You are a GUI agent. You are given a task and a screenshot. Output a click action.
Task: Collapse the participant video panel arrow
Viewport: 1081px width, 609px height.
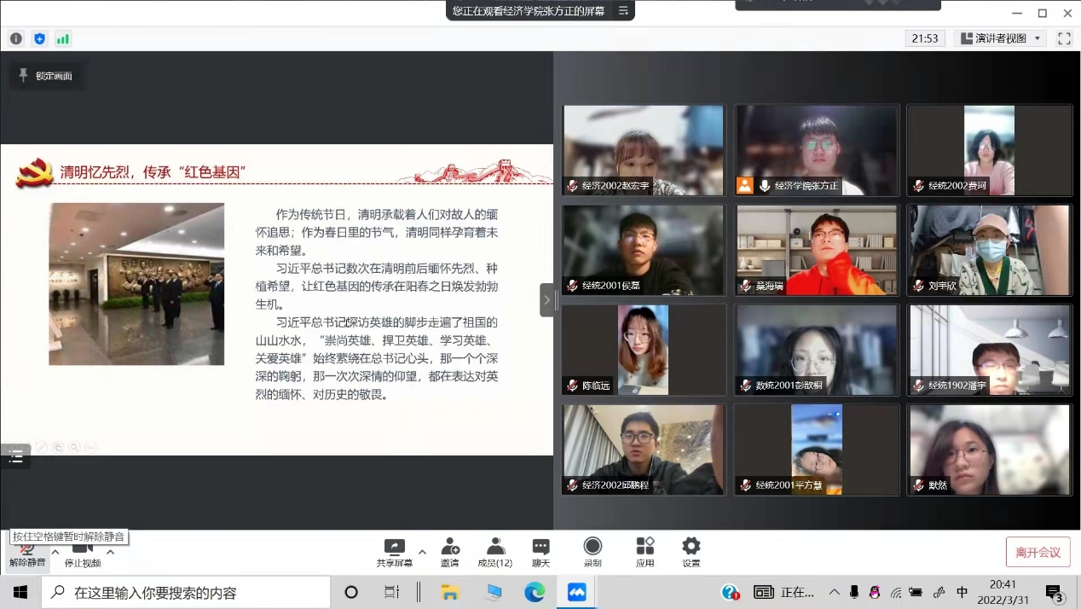[546, 300]
